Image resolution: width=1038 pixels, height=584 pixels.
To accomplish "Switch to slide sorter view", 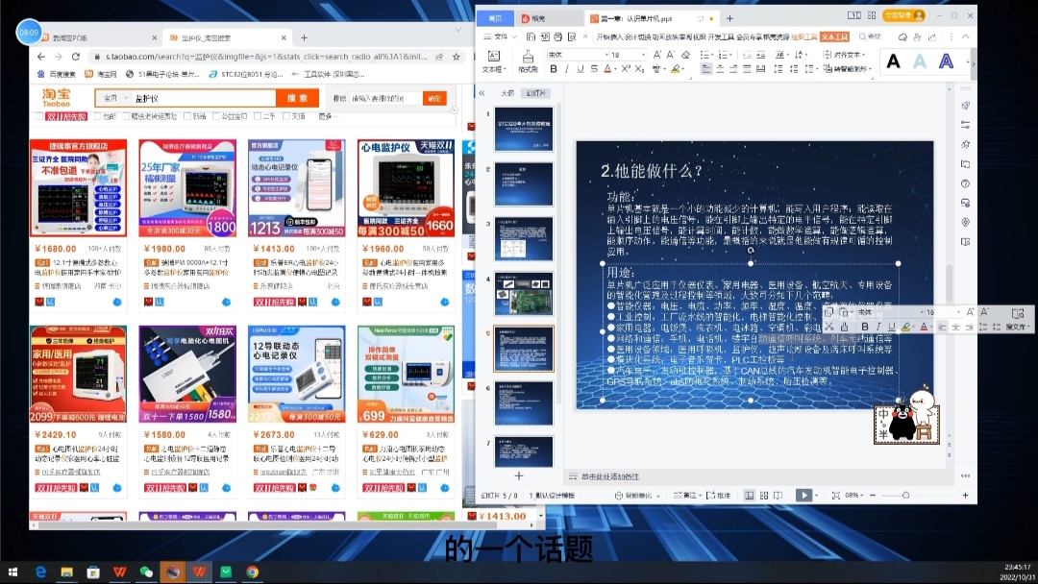I will pos(764,495).
